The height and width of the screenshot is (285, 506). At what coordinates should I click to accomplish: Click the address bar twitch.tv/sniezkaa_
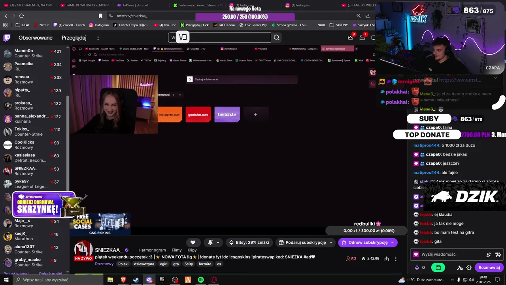click(x=132, y=16)
